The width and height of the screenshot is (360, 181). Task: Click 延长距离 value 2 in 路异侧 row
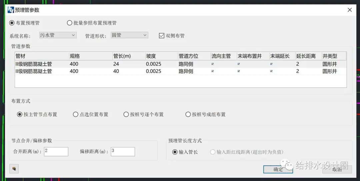point(309,71)
